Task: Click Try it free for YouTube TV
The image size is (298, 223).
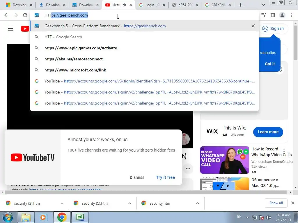Action: (165, 177)
